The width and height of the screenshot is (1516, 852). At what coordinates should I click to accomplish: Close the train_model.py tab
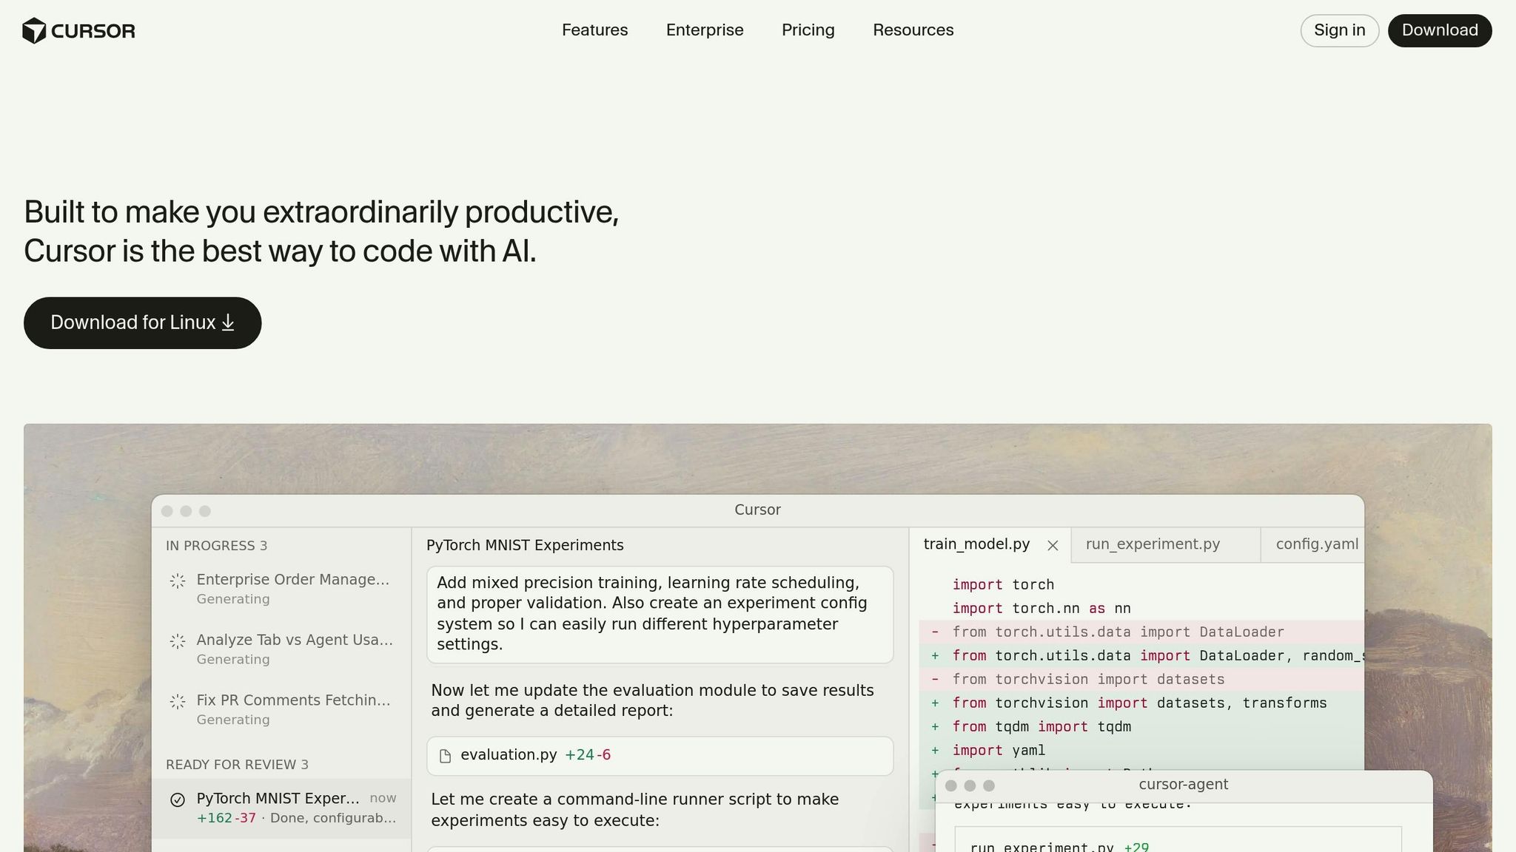coord(1053,546)
